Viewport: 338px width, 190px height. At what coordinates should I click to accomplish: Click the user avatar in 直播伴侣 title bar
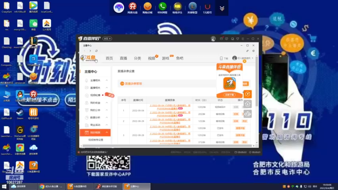pos(213,38)
